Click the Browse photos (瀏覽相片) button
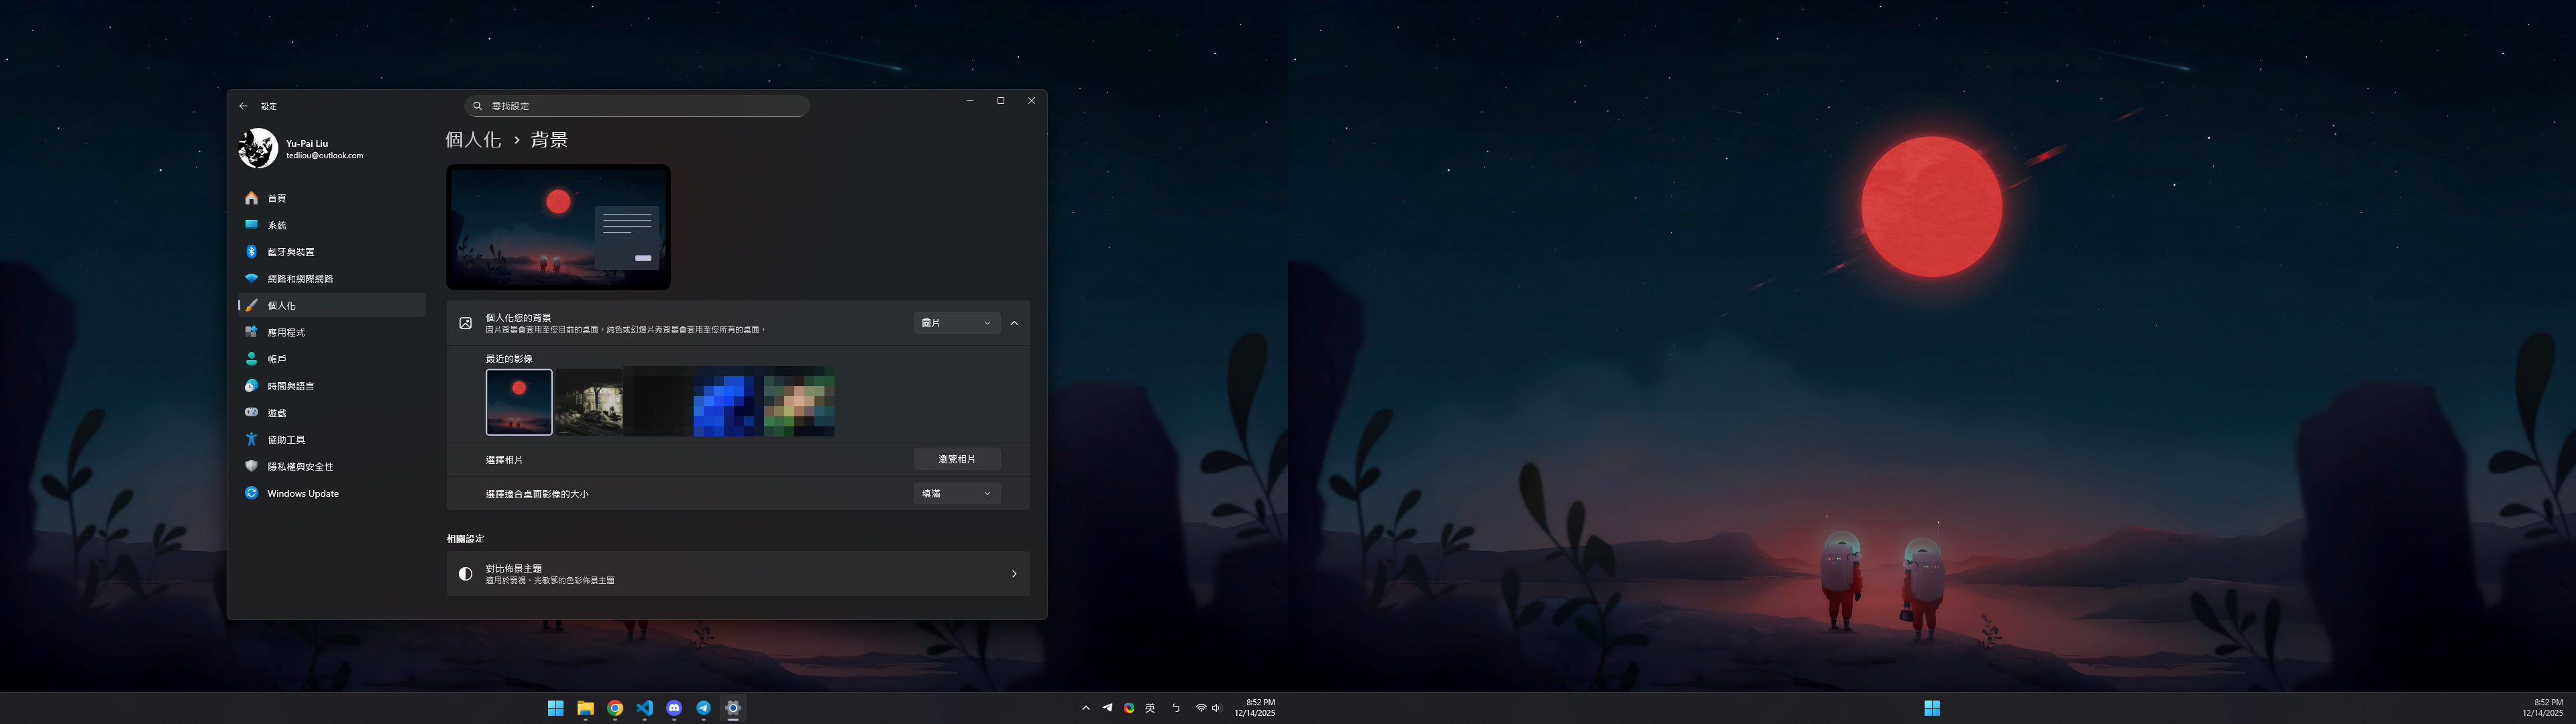The image size is (2576, 724). click(956, 459)
